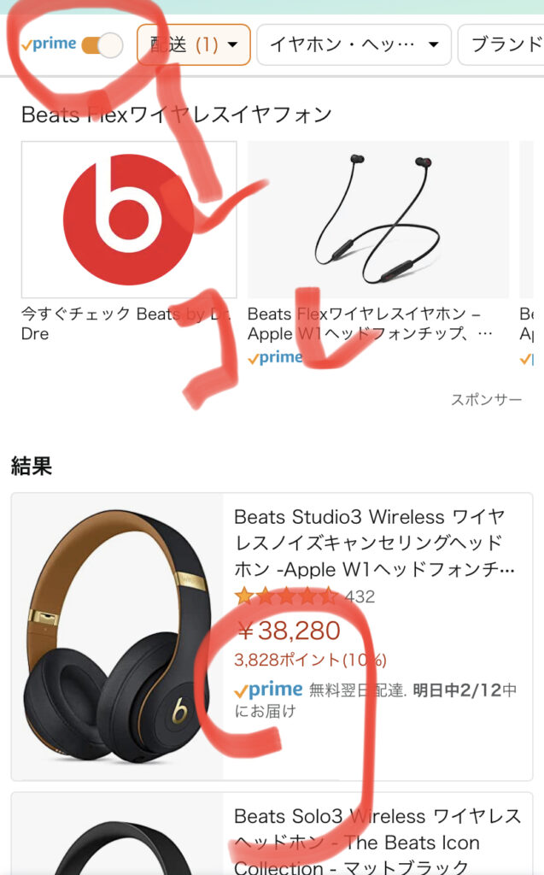Expand the イヤホン・ヘッ… category dropdown
This screenshot has width=544, height=875.
(x=354, y=44)
